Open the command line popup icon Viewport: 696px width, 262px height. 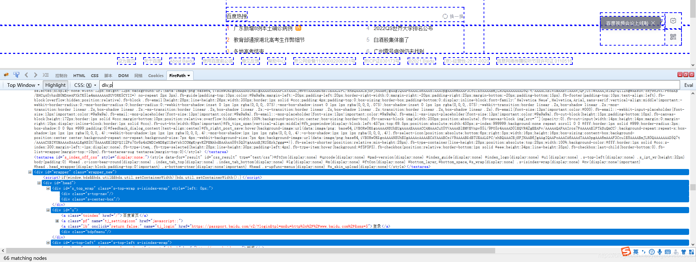(46, 75)
